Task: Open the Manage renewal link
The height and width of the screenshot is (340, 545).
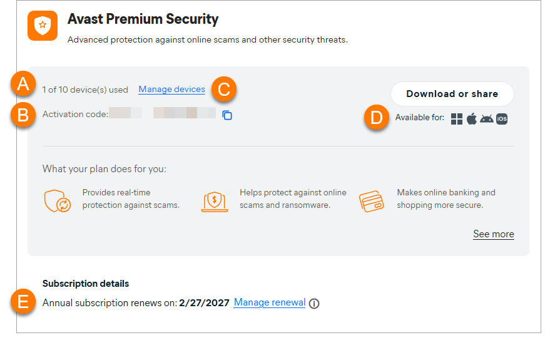Action: [x=270, y=302]
